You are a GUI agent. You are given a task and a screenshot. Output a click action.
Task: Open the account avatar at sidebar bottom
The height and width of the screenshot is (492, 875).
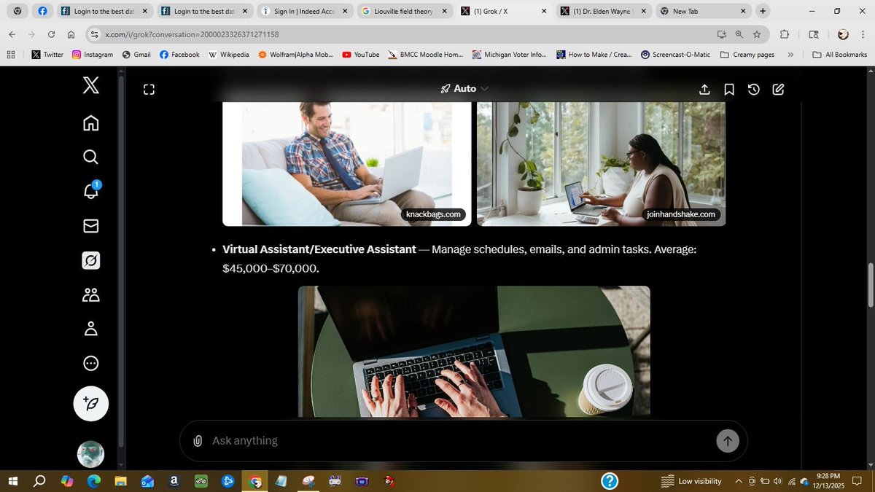click(x=90, y=454)
